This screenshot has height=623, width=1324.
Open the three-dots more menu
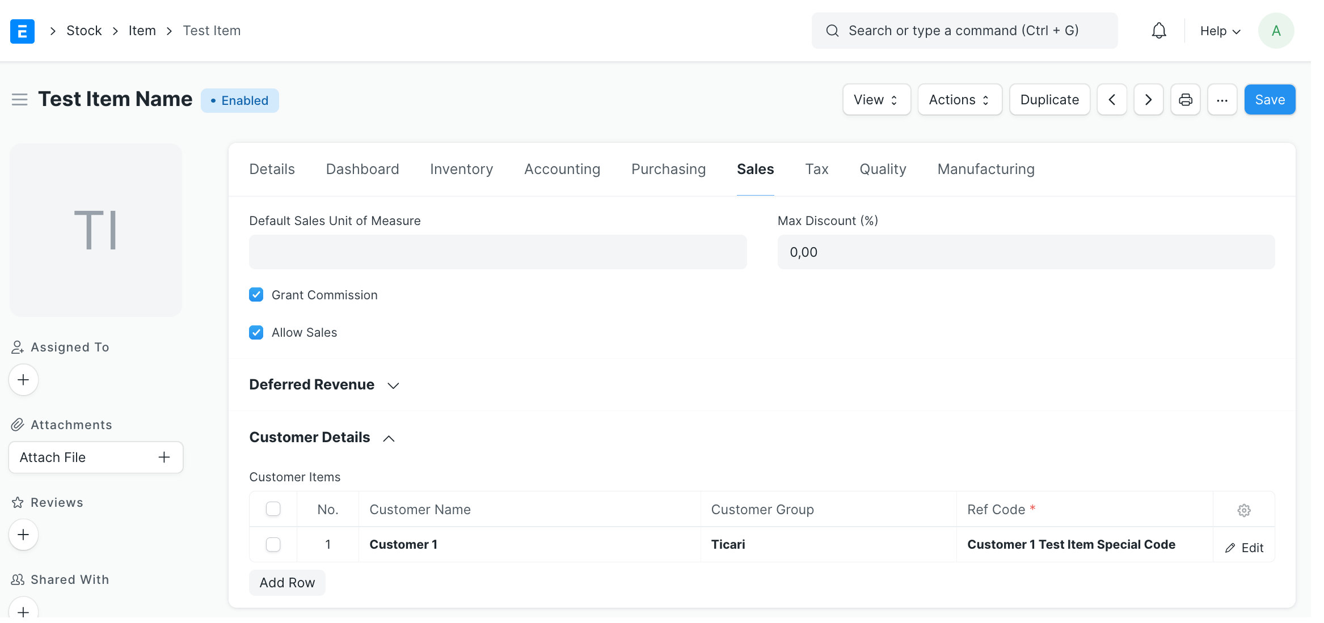[x=1222, y=100]
